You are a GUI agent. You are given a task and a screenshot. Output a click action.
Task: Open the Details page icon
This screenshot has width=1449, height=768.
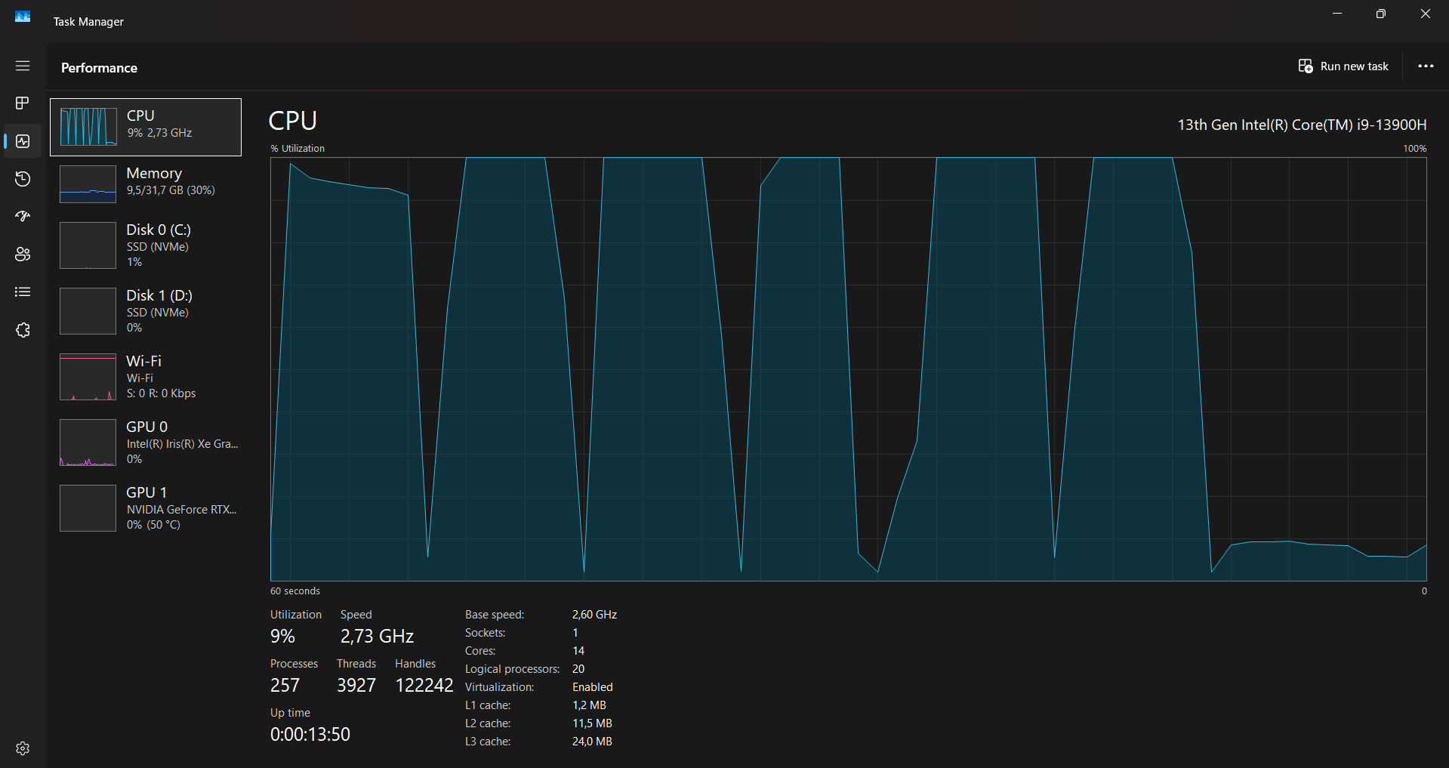23,292
